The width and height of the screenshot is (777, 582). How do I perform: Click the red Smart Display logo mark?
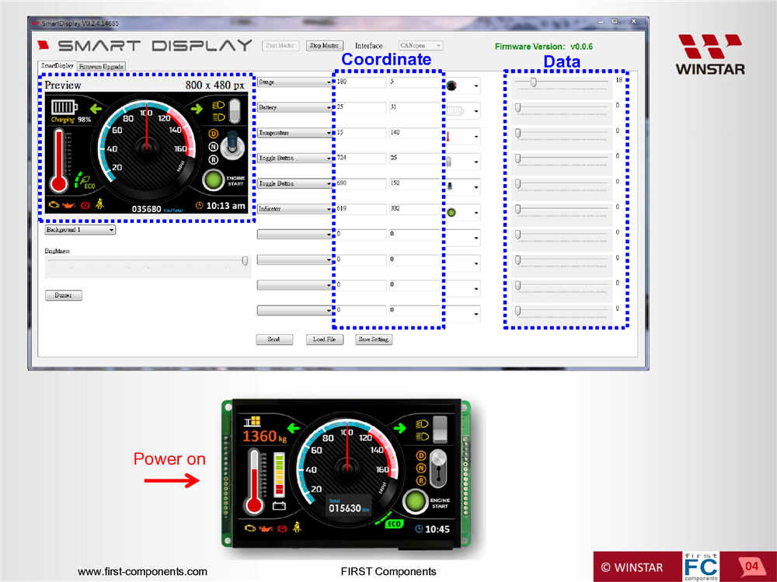(x=44, y=45)
